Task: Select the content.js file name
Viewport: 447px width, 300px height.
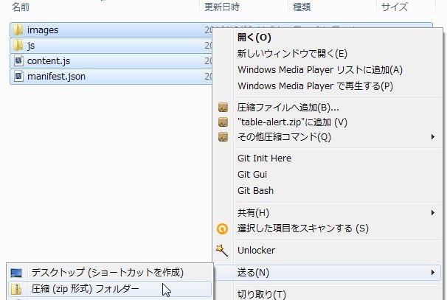Action: pos(49,61)
